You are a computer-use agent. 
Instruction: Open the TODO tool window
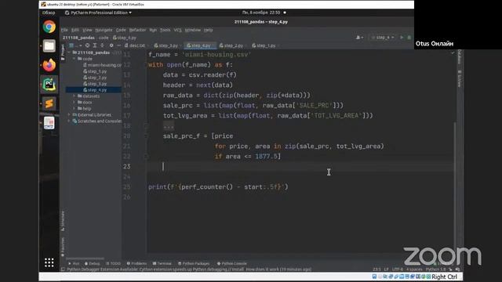[x=113, y=263]
